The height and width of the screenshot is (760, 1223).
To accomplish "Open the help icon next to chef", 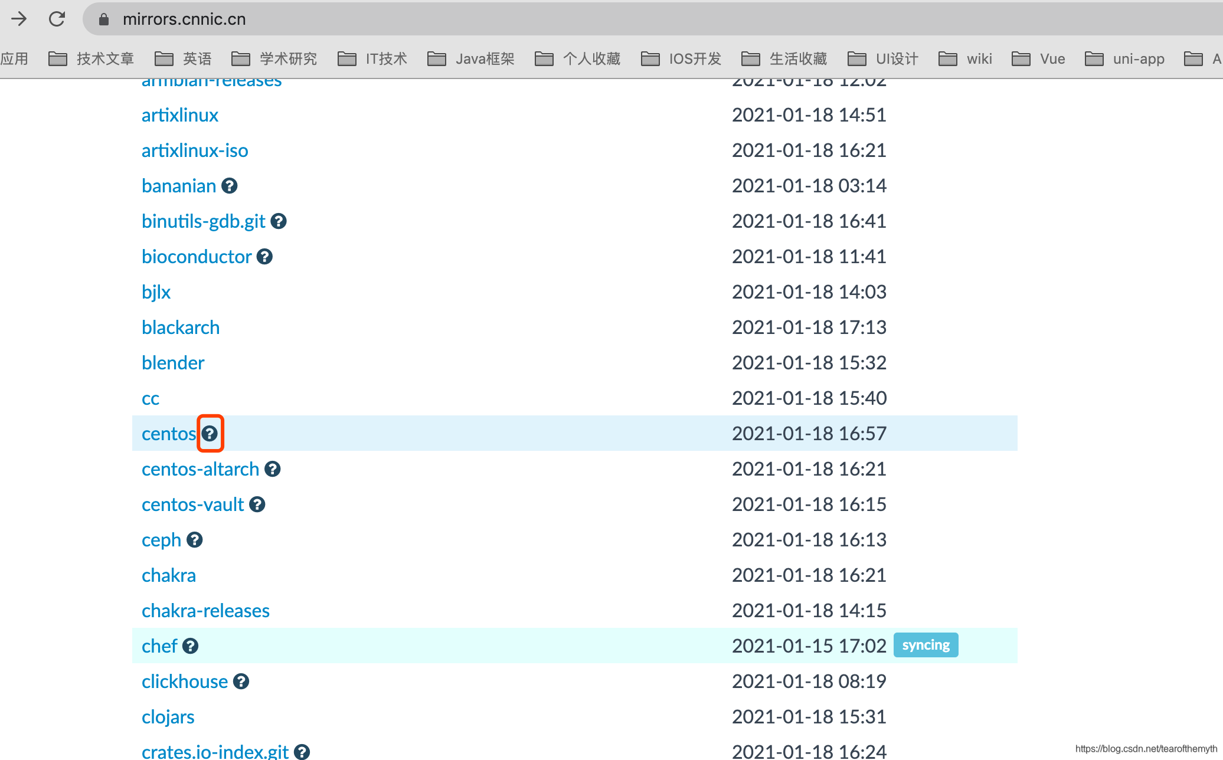I will click(190, 646).
